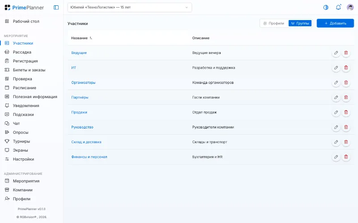Image resolution: width=358 pixels, height=223 pixels.
Task: Open Настройки in the sidebar
Action: click(x=31, y=159)
